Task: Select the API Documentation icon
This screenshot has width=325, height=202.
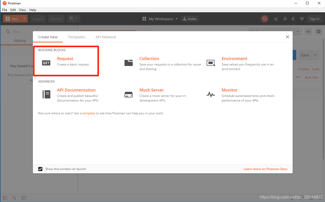Action: pyautogui.click(x=46, y=94)
